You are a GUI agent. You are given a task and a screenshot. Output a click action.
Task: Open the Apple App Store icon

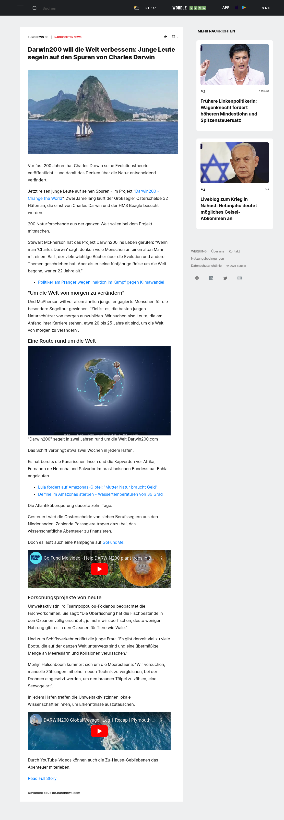tap(236, 8)
